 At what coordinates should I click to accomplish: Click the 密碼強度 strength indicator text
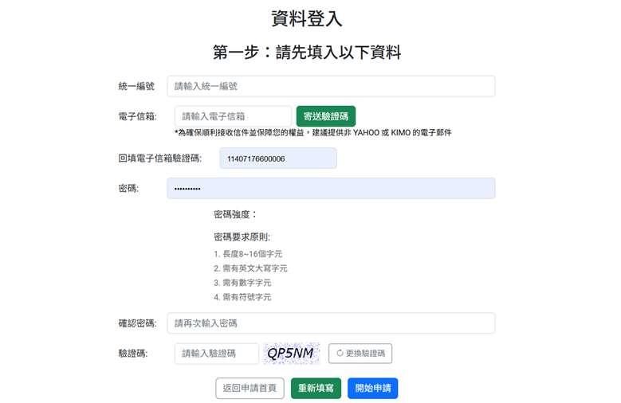(236, 215)
